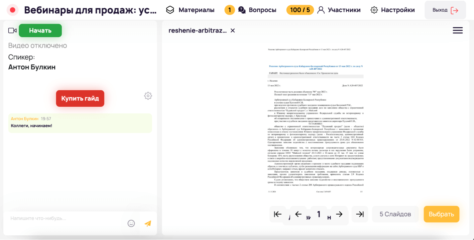Click the Выход button
Image resolution: width=474 pixels, height=240 pixels.
point(445,10)
